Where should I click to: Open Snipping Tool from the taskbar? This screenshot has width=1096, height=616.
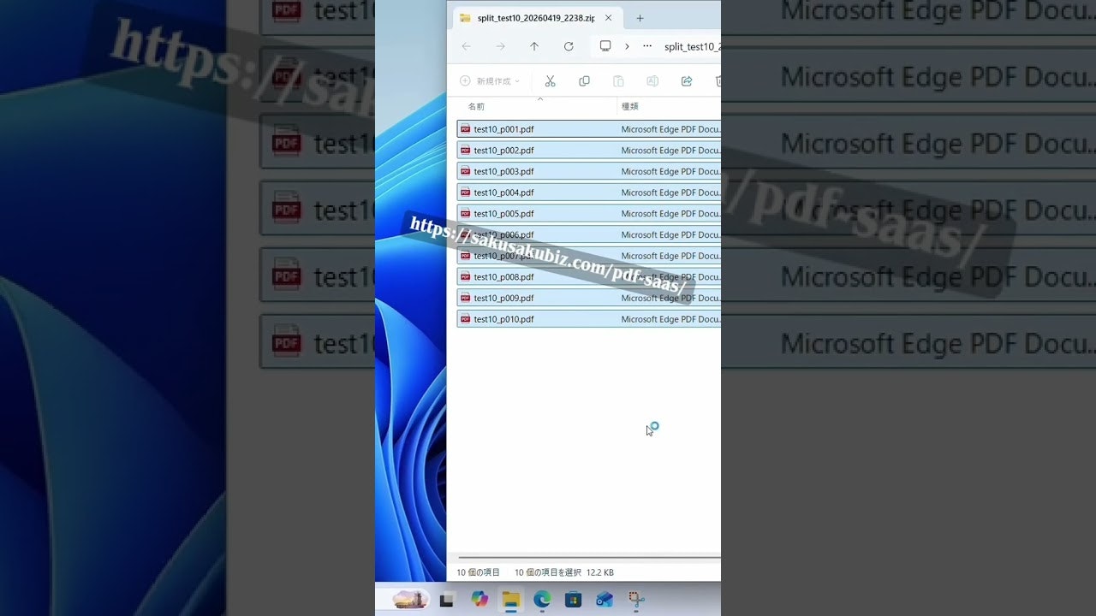(636, 600)
